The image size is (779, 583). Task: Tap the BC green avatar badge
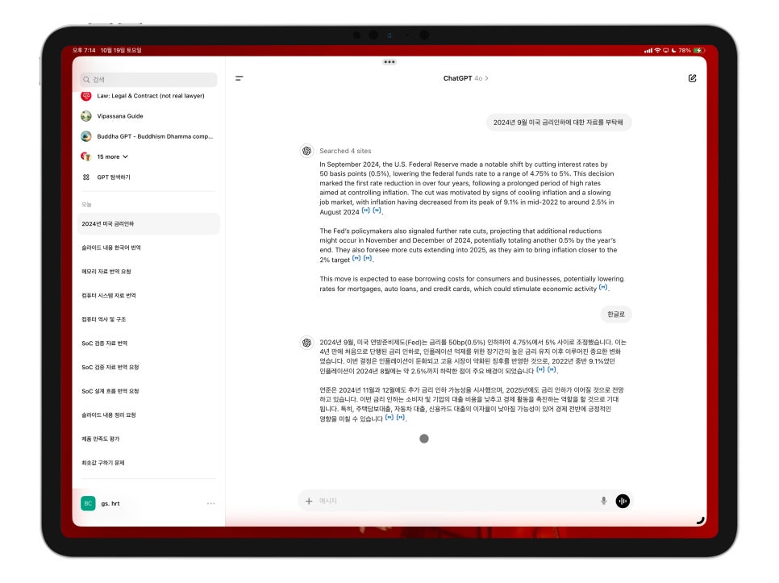point(88,503)
